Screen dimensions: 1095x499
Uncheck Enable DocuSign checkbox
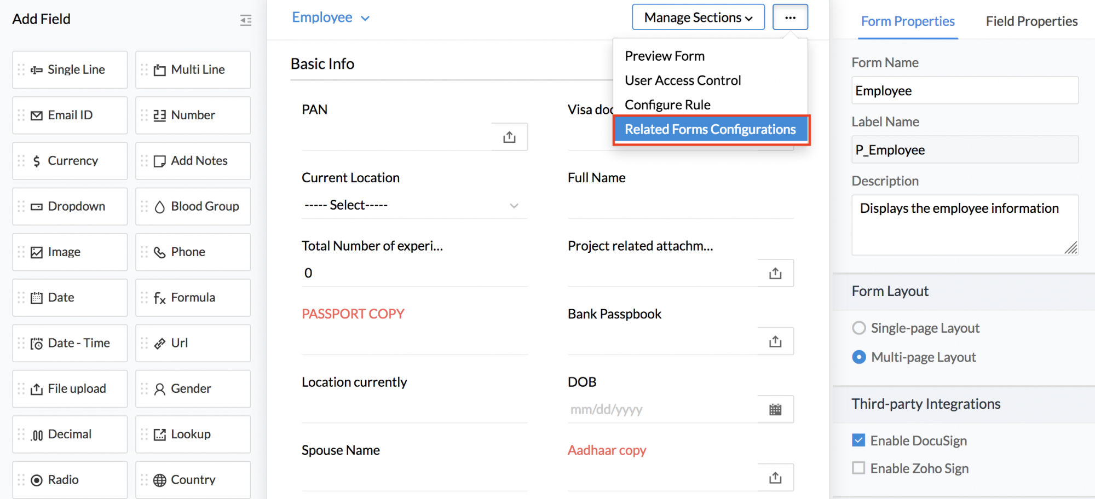(x=858, y=440)
